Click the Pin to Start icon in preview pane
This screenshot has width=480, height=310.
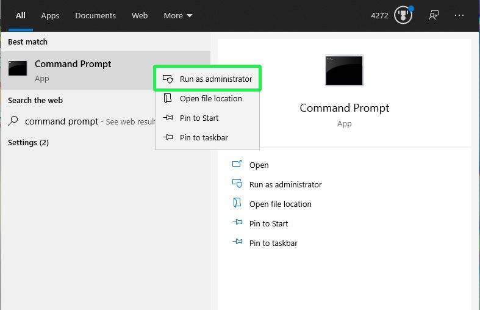click(x=237, y=222)
